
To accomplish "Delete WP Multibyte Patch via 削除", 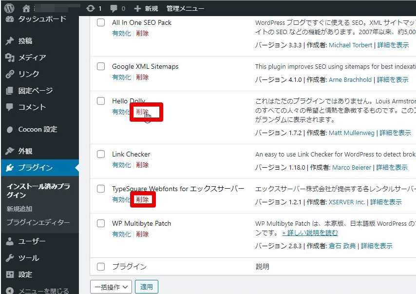I will 142,234.
